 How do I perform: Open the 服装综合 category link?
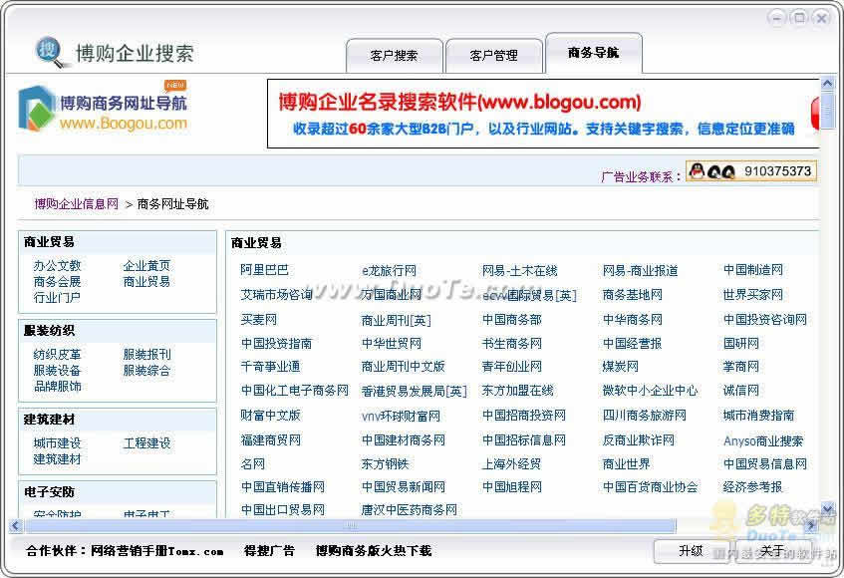point(146,371)
